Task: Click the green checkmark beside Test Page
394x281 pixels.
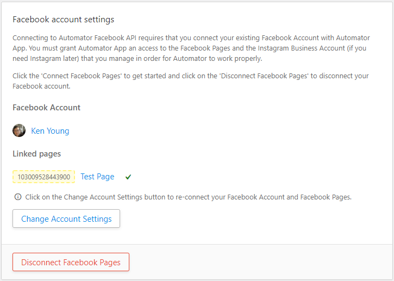Action: (128, 177)
